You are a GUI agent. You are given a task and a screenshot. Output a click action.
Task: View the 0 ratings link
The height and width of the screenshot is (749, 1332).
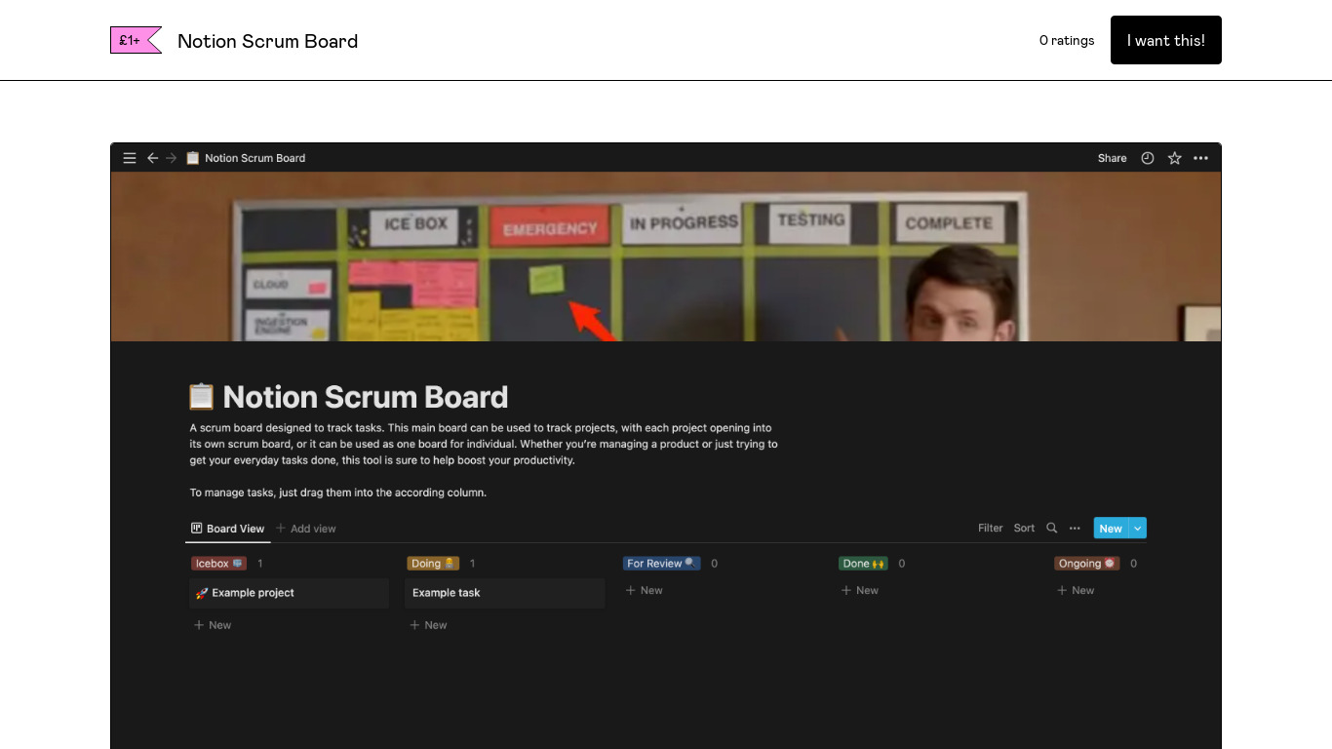tap(1067, 40)
